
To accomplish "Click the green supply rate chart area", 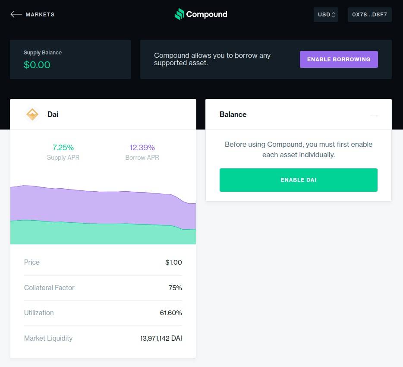I will [x=103, y=234].
